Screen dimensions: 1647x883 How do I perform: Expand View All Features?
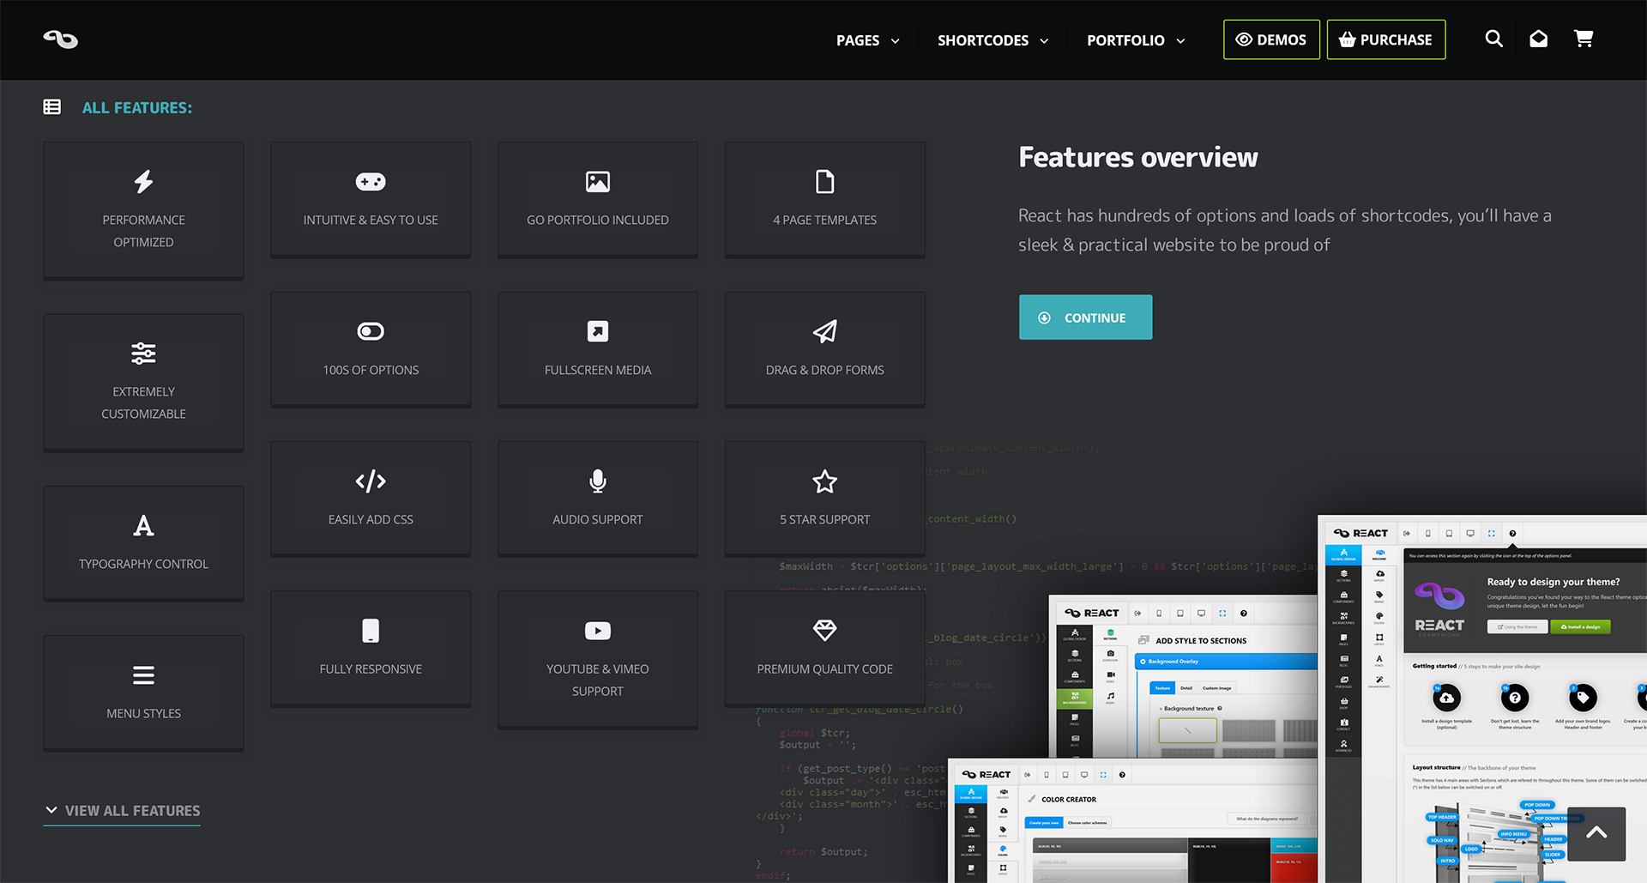(x=122, y=811)
